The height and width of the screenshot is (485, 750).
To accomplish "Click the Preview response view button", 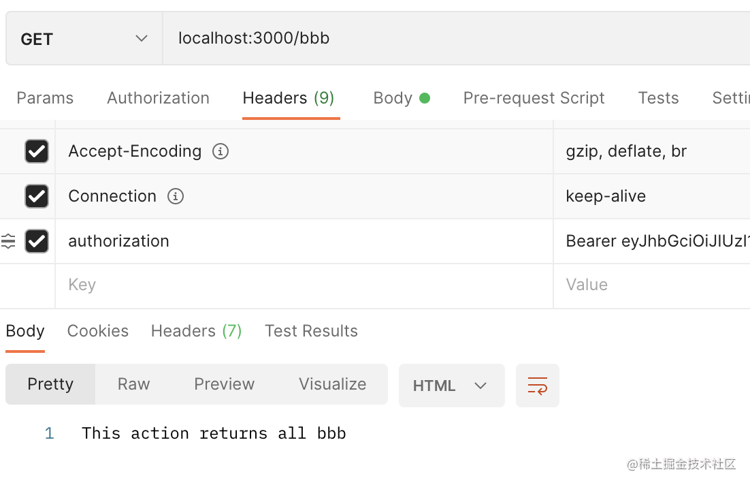I will pos(224,384).
